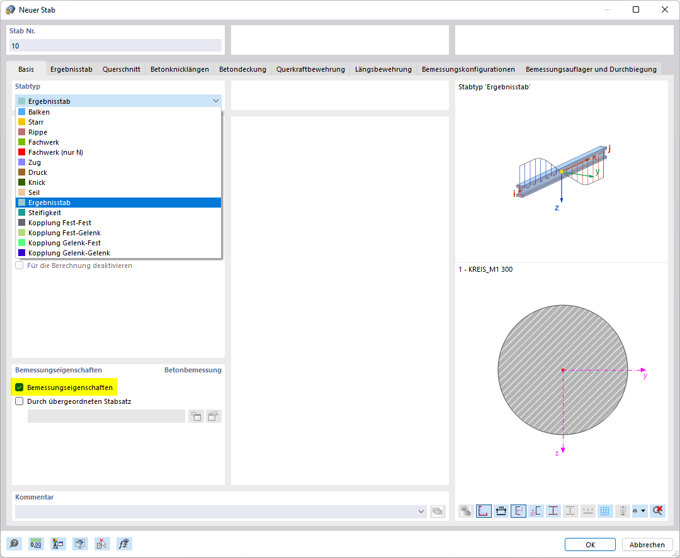Open Bemessungsauflager und Durchbiegung tab

591,69
